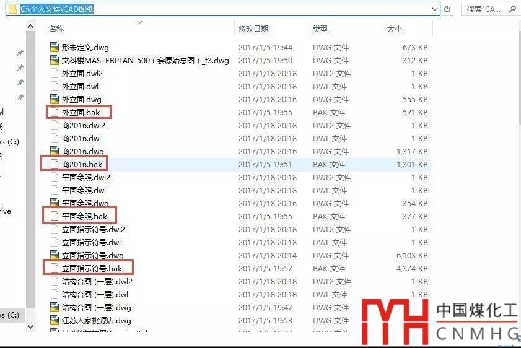The width and height of the screenshot is (521, 348).
Task: Select the file 形未定义.dwg
Action: pyautogui.click(x=85, y=47)
